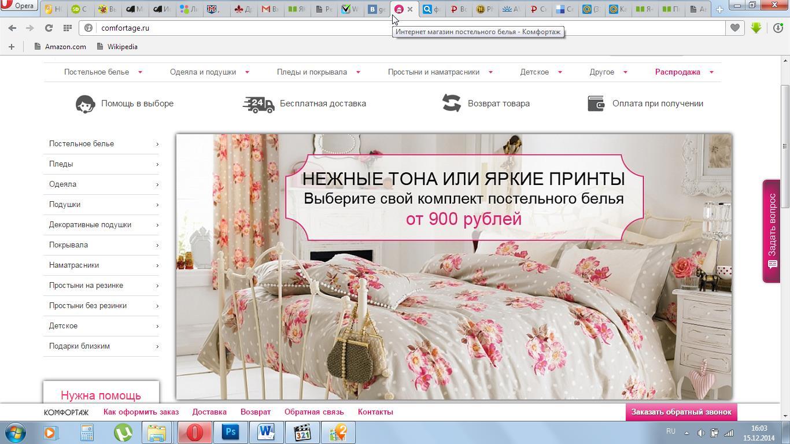
Task: Click the 24-hour free delivery truck icon
Action: (259, 103)
